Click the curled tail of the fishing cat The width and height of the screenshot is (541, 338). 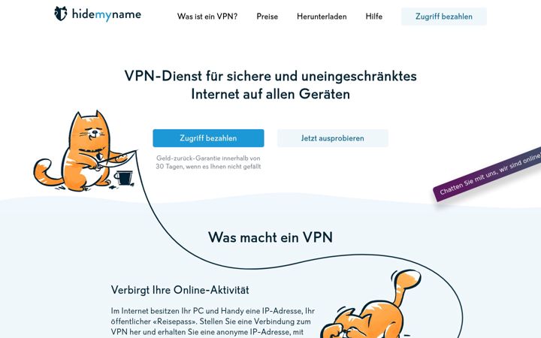tap(46, 173)
